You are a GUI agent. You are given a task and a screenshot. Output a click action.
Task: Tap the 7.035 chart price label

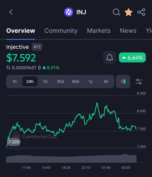[14, 142]
